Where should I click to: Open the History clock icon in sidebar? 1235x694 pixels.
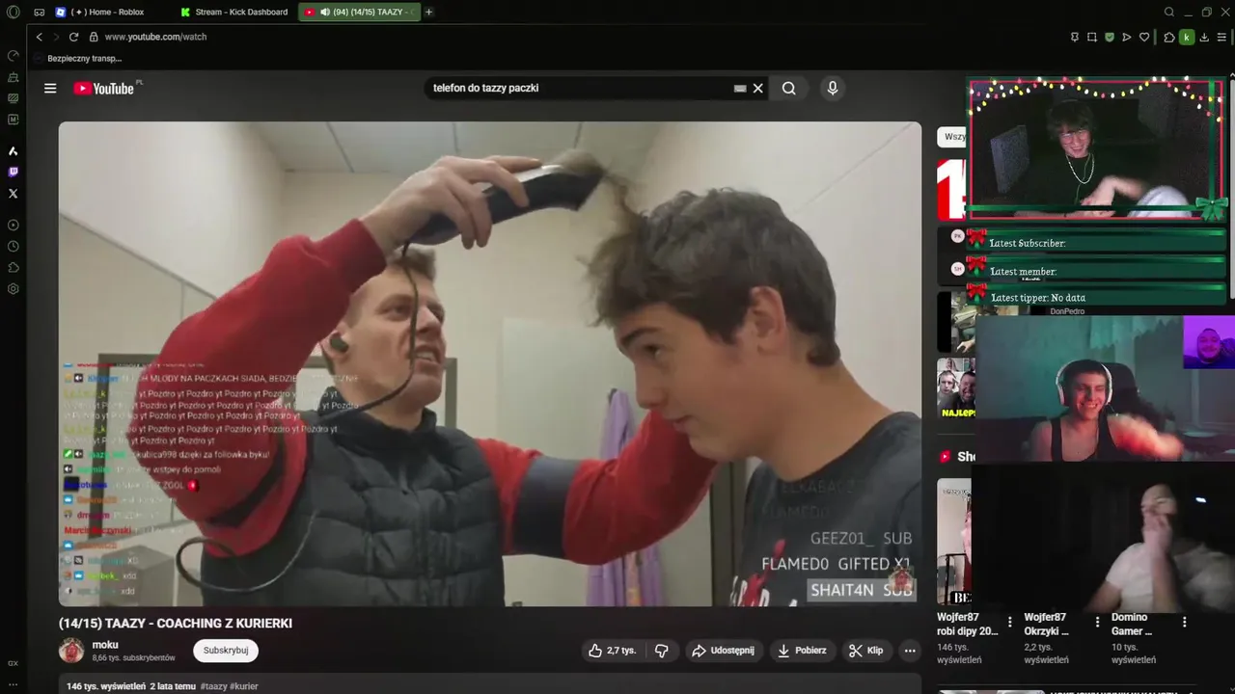[13, 246]
